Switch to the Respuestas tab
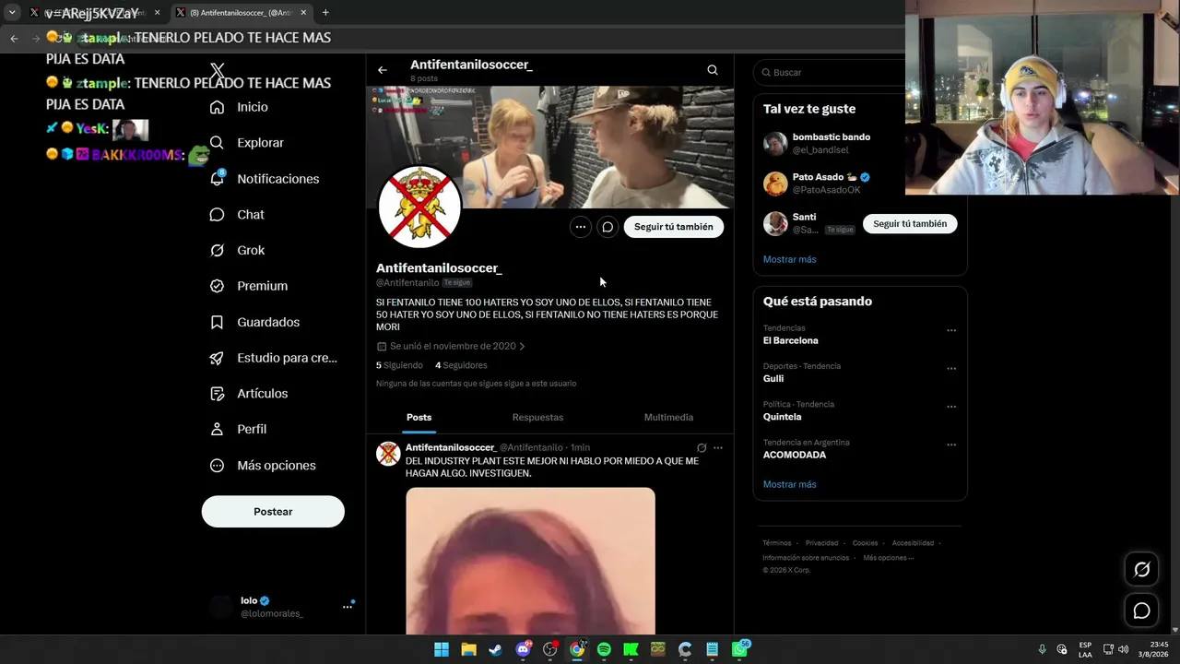The image size is (1180, 664). 537,418
